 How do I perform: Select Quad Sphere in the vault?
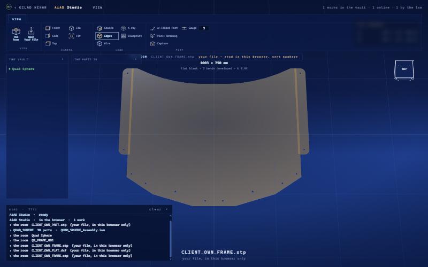point(23,69)
